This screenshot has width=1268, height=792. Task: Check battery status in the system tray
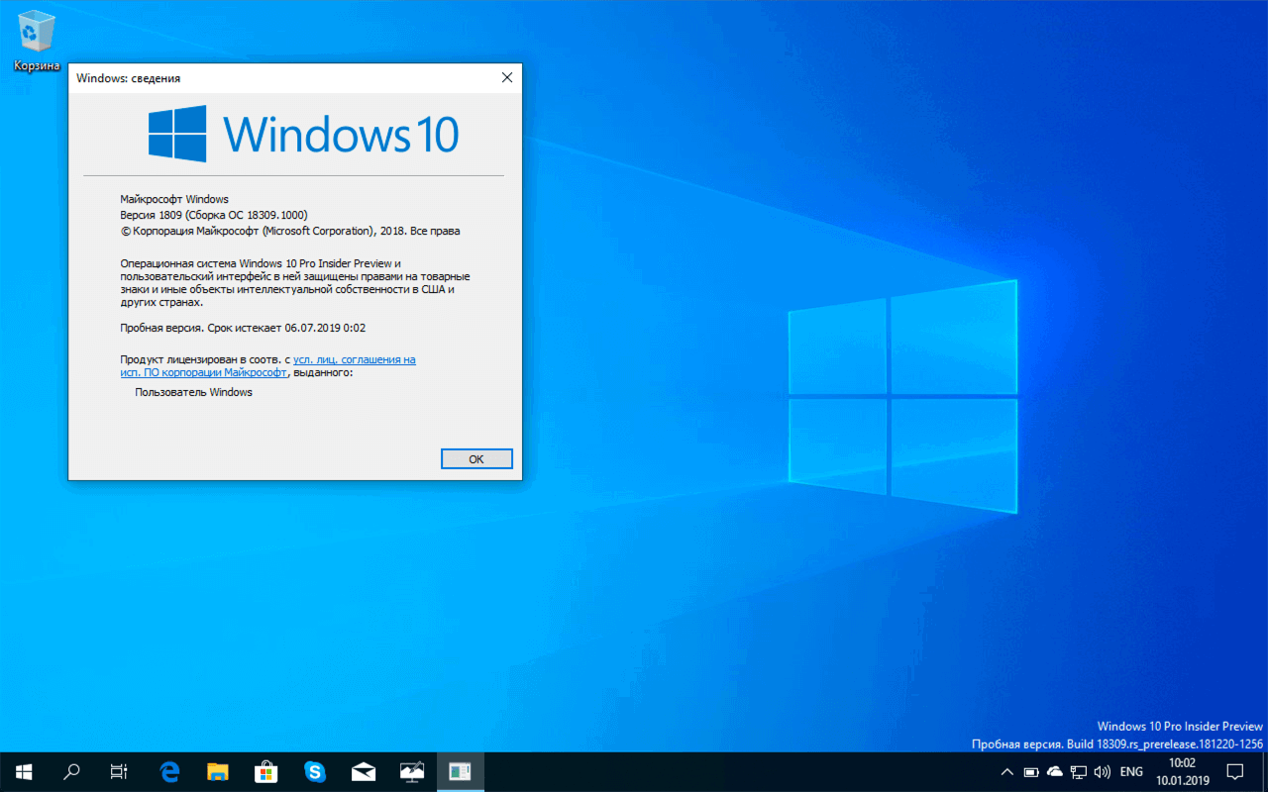1030,771
